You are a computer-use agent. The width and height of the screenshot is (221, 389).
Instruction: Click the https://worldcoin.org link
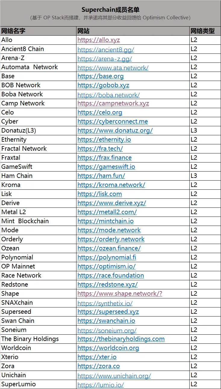[x=108, y=348]
